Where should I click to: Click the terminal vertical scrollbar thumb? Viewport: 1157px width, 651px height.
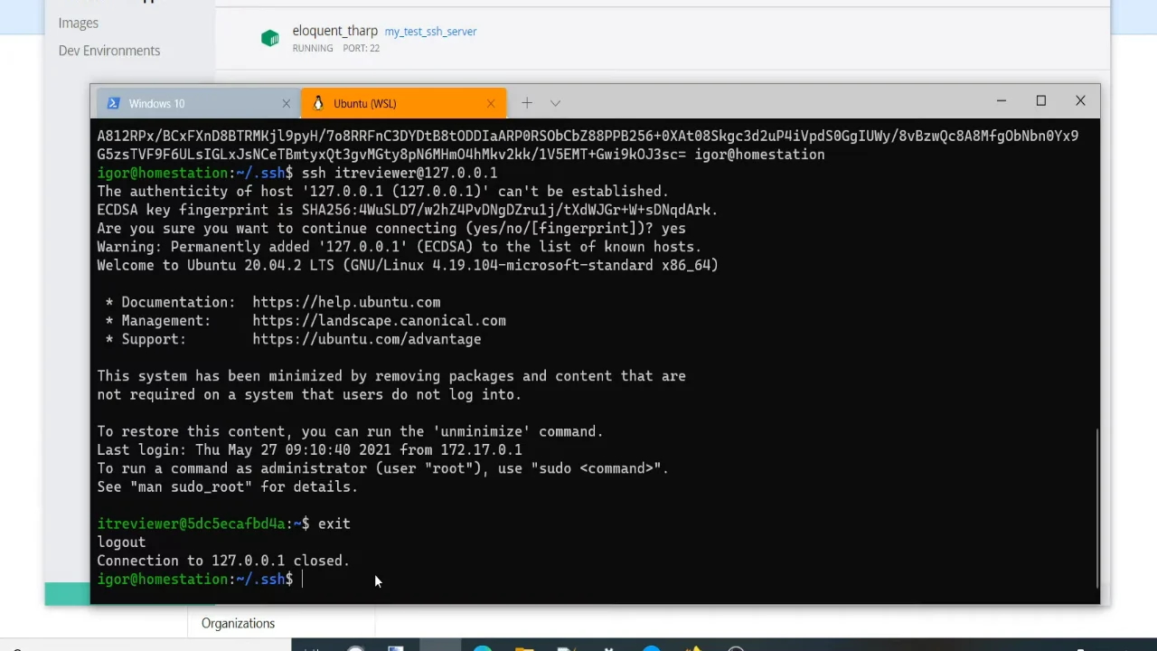[x=1096, y=509]
